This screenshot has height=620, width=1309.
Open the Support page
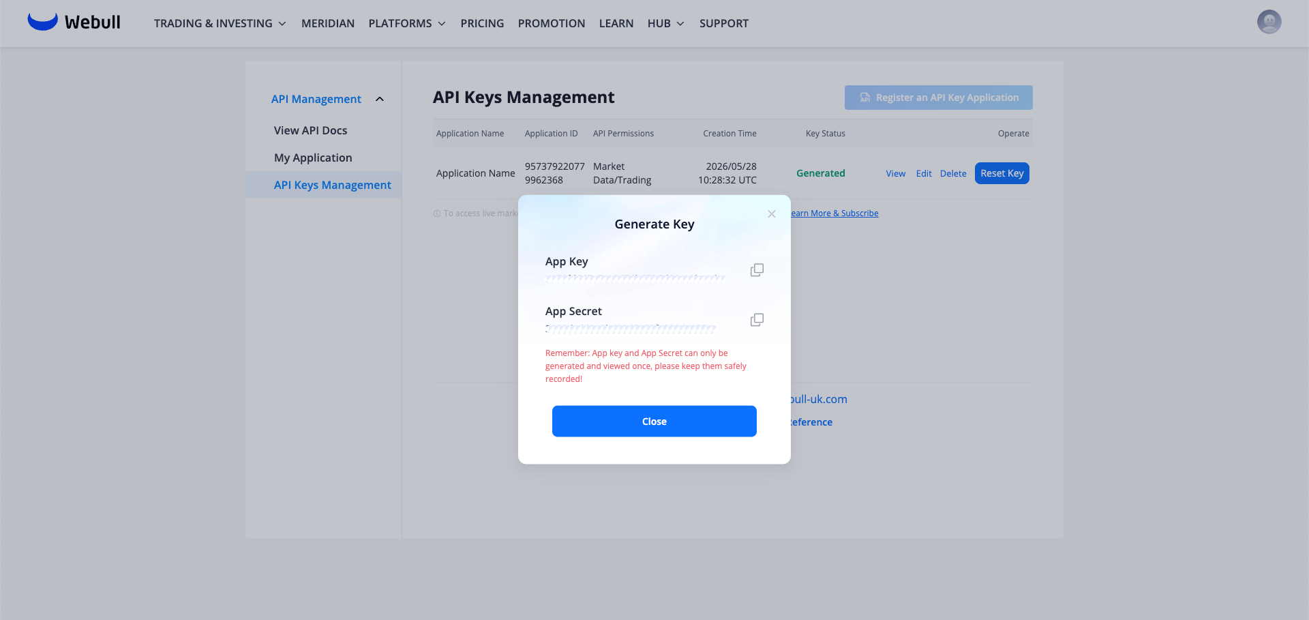click(x=724, y=23)
